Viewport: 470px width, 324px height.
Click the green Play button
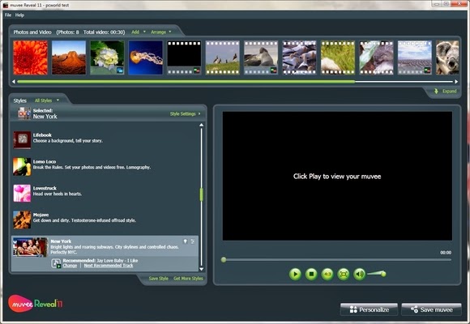(295, 274)
